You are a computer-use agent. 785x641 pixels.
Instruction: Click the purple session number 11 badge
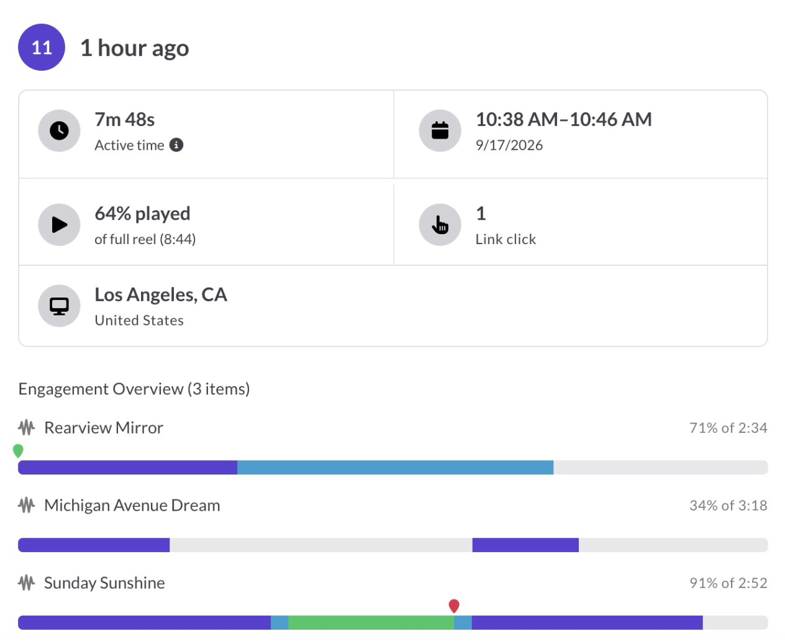[42, 47]
